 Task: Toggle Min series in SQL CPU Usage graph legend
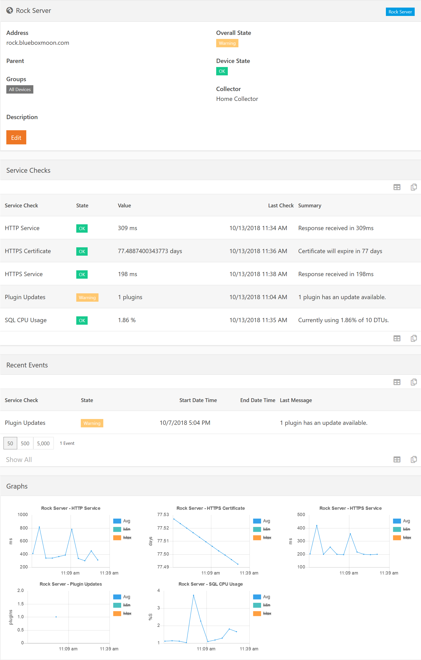(x=261, y=605)
